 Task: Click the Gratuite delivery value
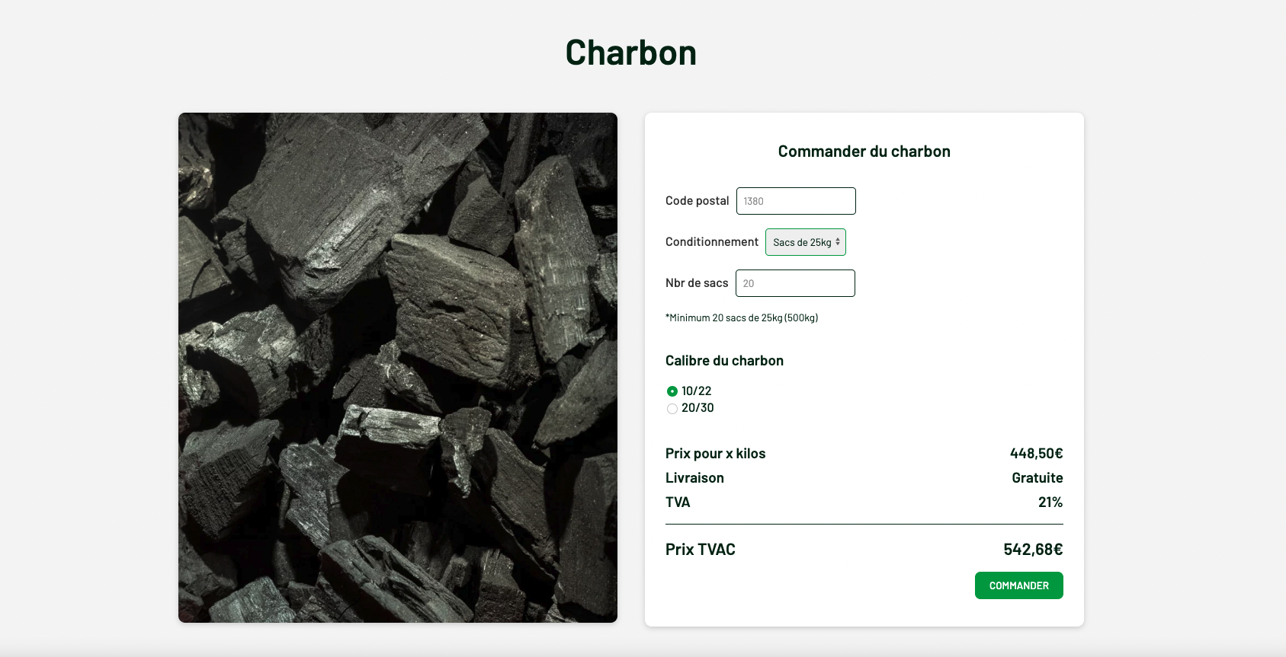click(x=1037, y=478)
